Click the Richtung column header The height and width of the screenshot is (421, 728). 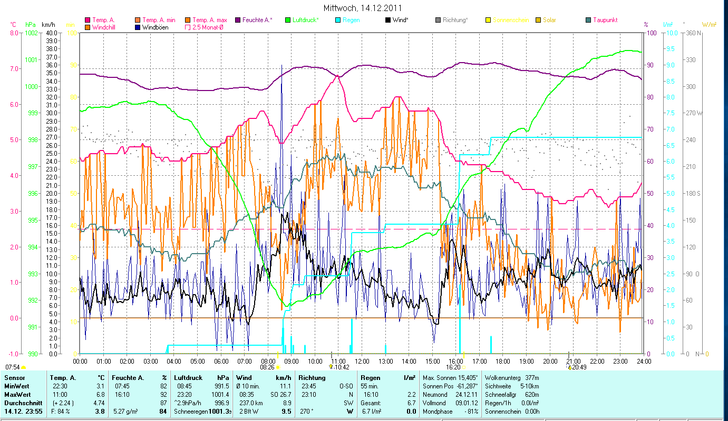click(312, 378)
